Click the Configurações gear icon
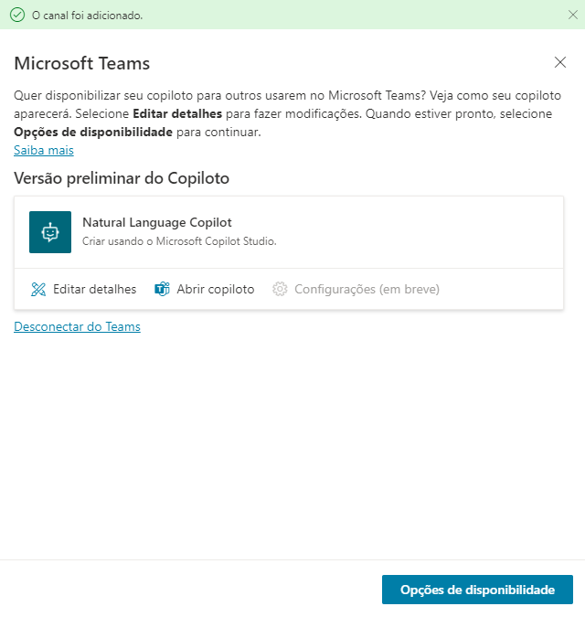585x617 pixels. pos(280,289)
